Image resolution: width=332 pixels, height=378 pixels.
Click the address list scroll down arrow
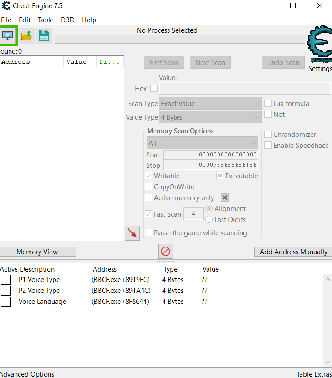point(327,362)
